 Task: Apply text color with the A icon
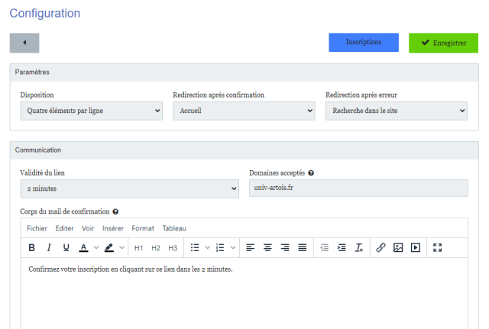coord(83,247)
